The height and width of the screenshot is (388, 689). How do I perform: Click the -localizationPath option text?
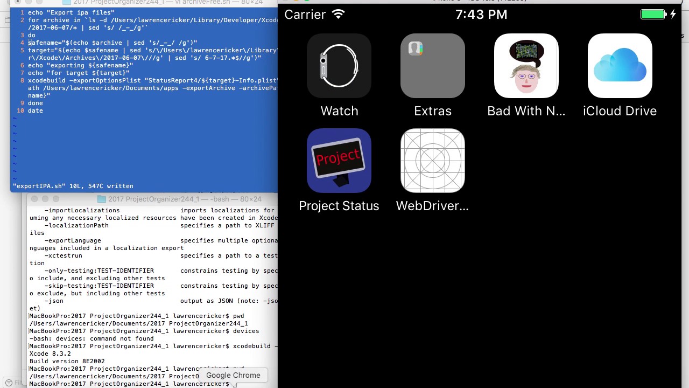[76, 225]
